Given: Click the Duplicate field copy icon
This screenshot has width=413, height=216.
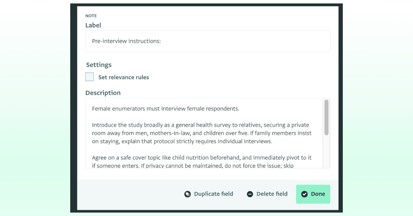Looking at the screenshot, I should [x=188, y=194].
